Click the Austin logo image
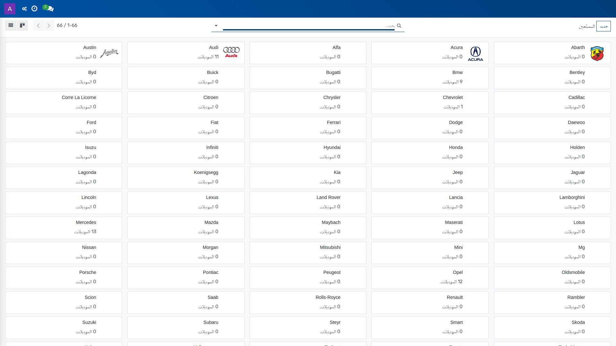 coord(109,53)
